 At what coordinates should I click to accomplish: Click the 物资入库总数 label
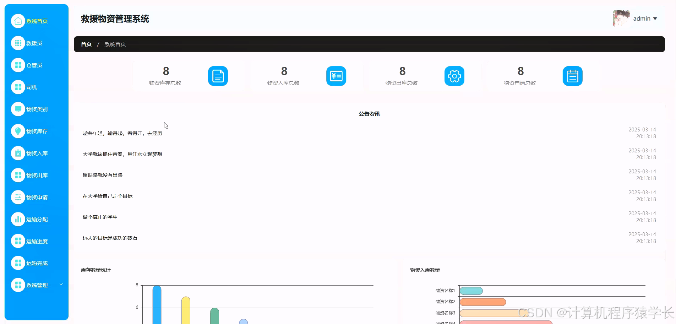click(x=283, y=83)
